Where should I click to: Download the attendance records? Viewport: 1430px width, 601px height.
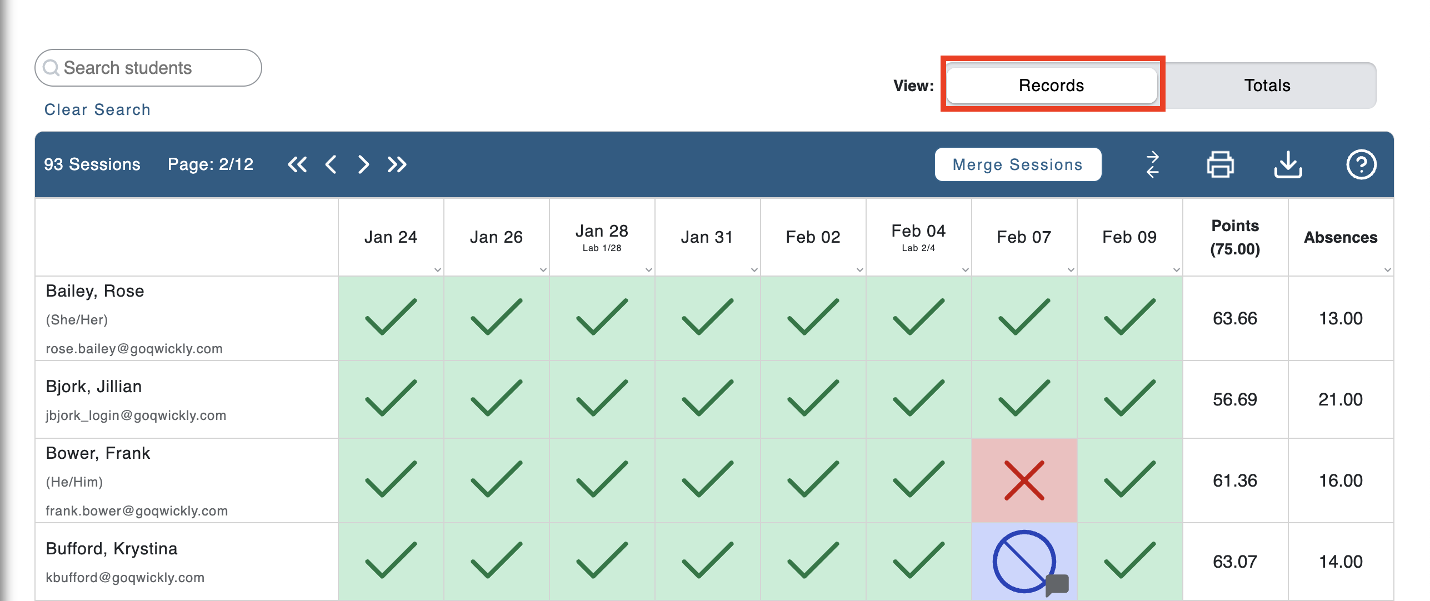1288,164
